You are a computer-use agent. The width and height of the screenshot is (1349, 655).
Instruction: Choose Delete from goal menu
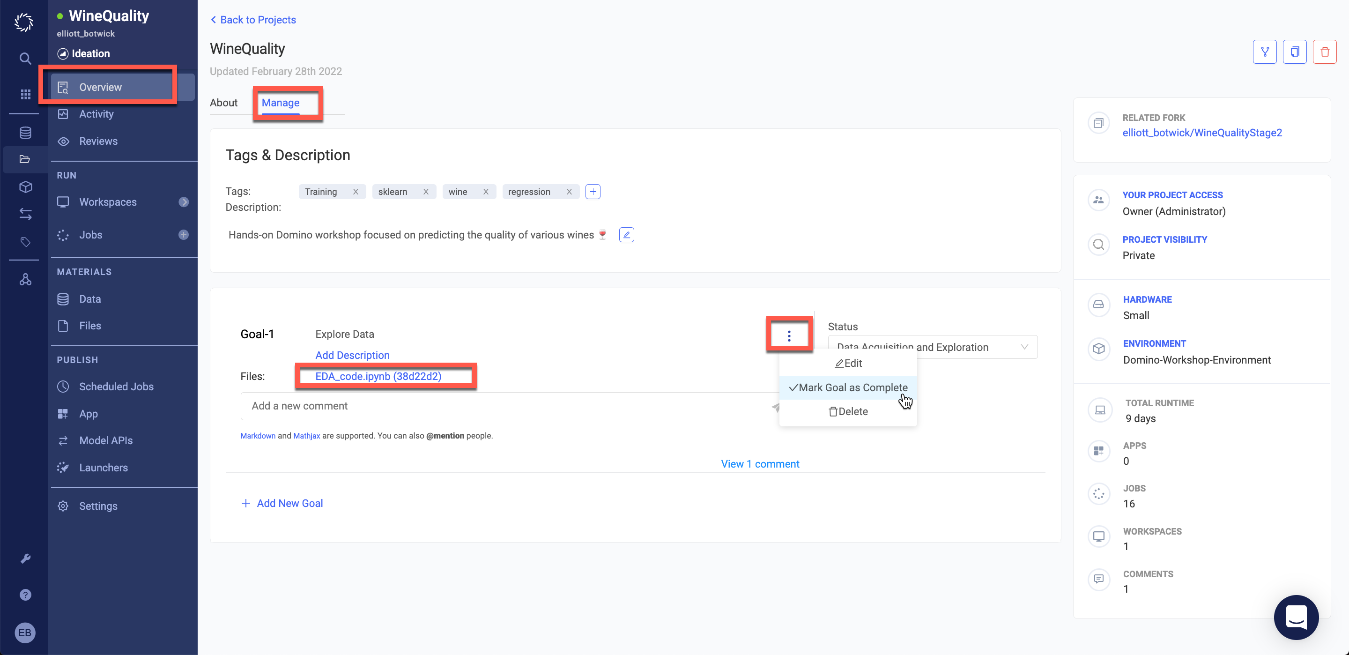[x=848, y=412]
